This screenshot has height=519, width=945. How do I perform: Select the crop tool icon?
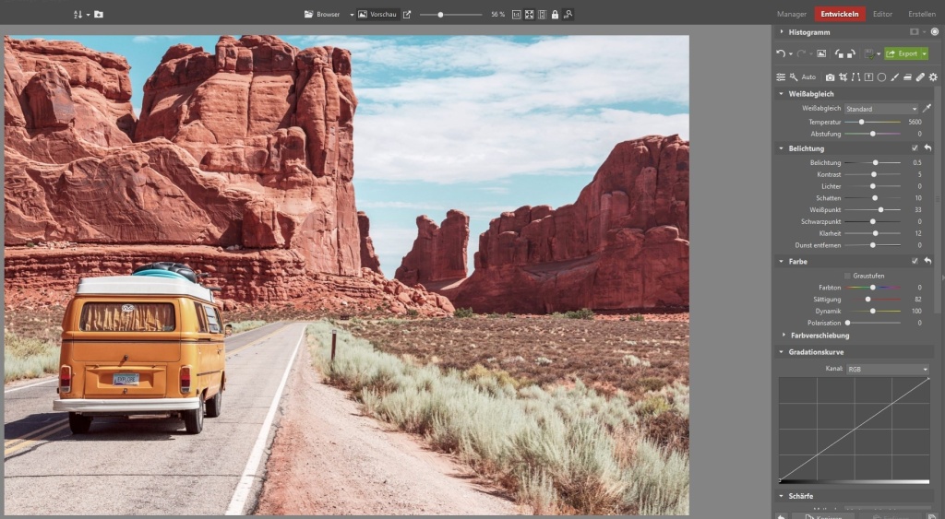point(843,77)
